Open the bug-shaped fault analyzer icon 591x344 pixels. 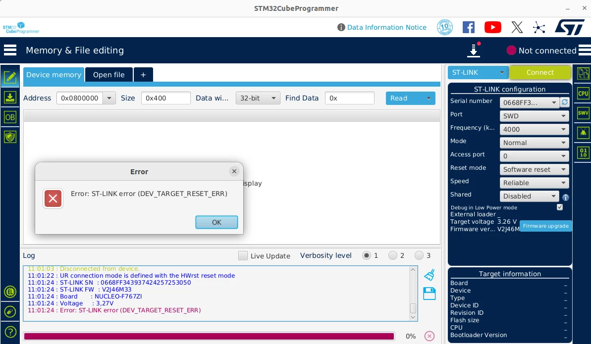tap(583, 132)
